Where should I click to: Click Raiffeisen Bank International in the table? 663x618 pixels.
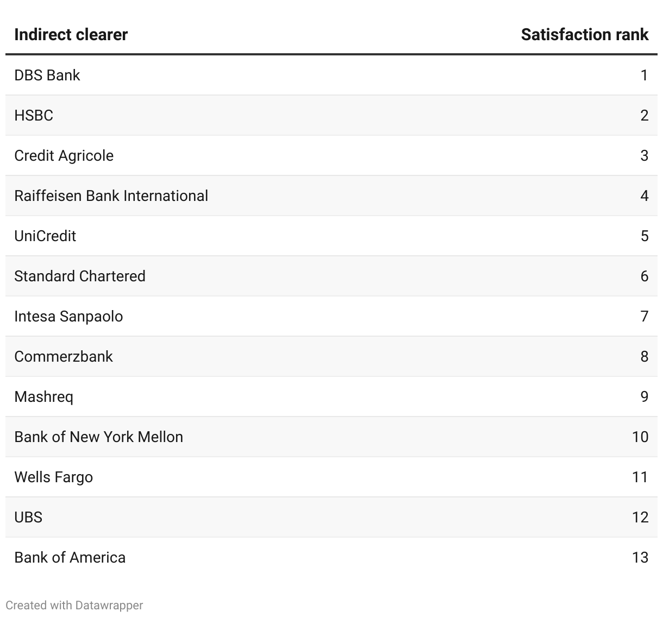[x=111, y=196]
